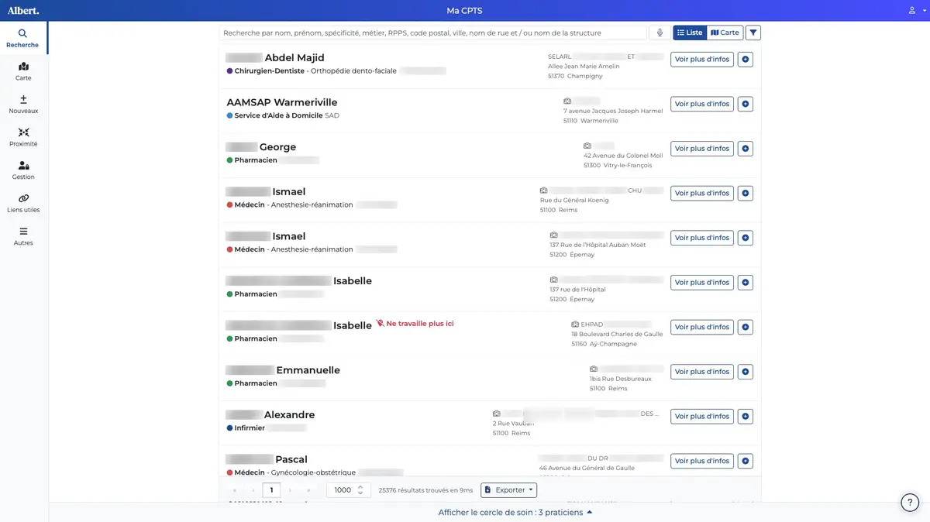Open the Proximité sidebar section
930x522 pixels.
coord(23,137)
